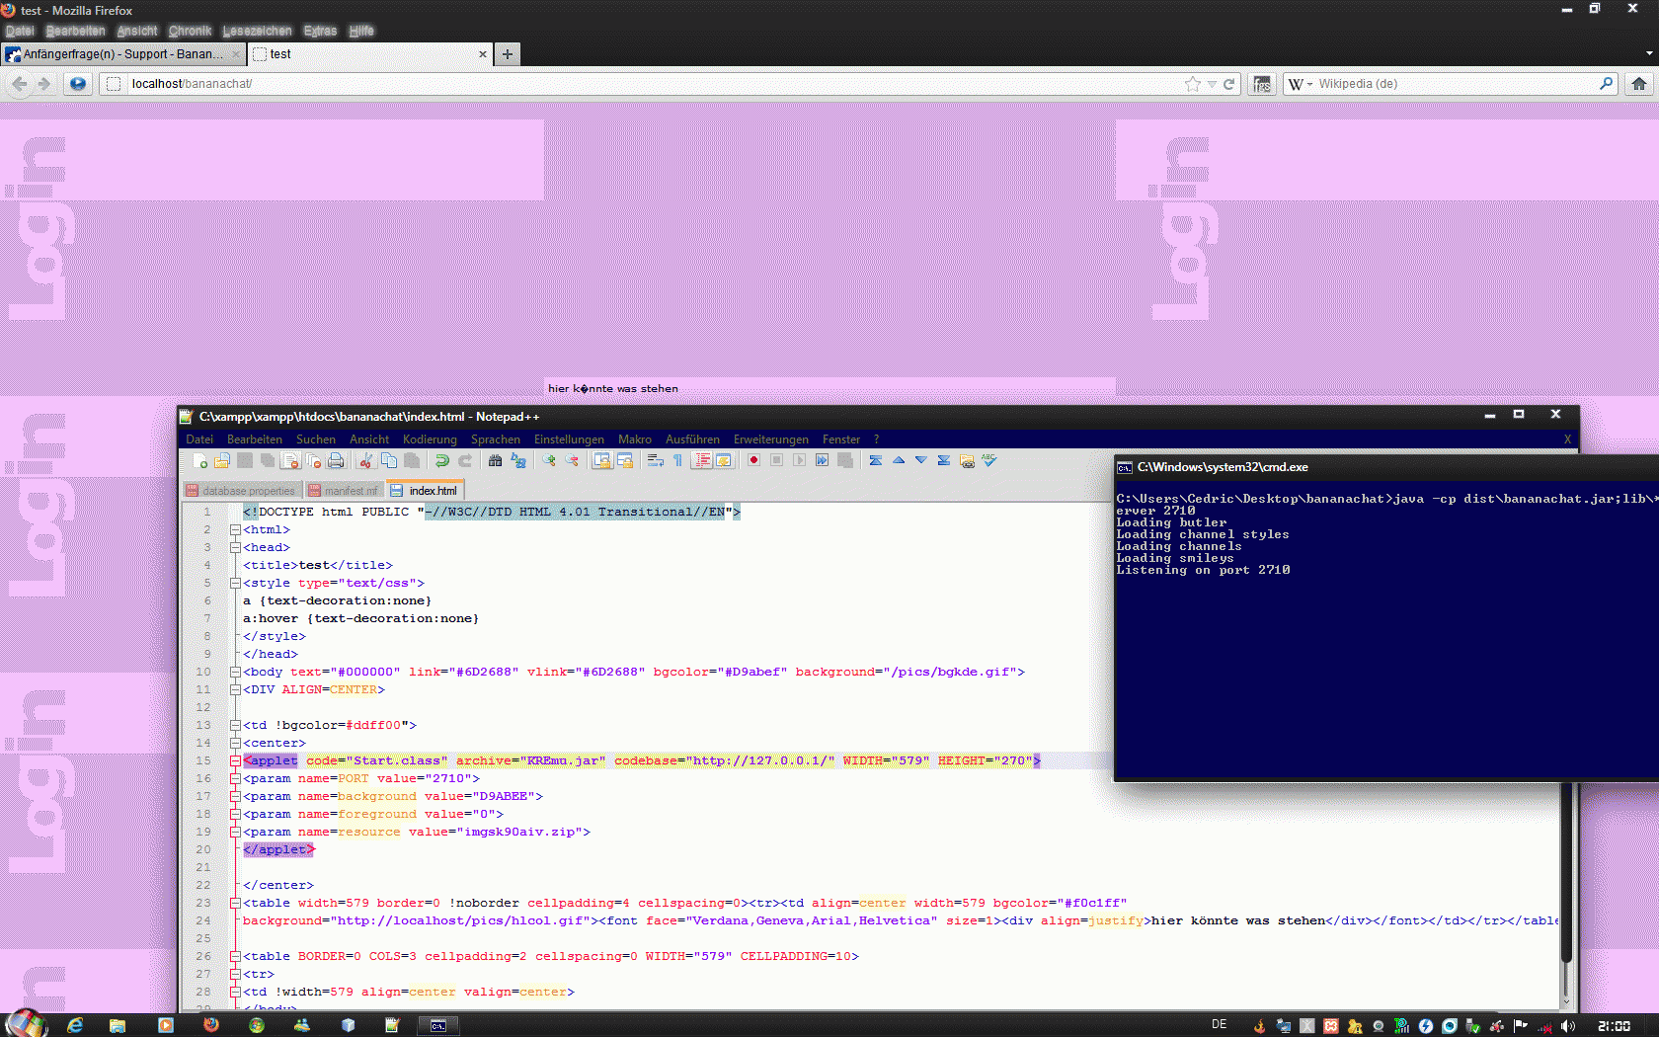The image size is (1659, 1037).
Task: Click the Cut scissors icon
Action: point(366,461)
